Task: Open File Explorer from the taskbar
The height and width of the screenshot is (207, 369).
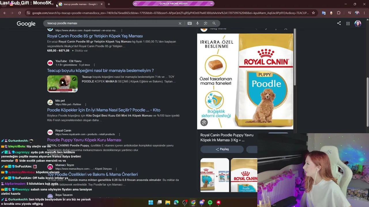Action: pyautogui.click(x=168, y=202)
